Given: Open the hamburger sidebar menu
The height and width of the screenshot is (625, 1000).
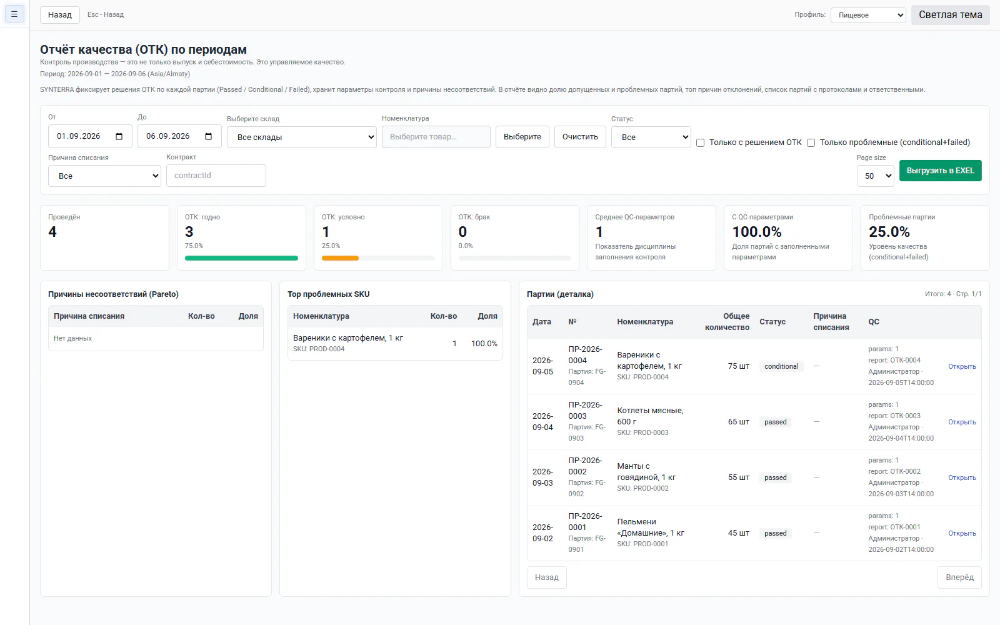Looking at the screenshot, I should pos(14,14).
